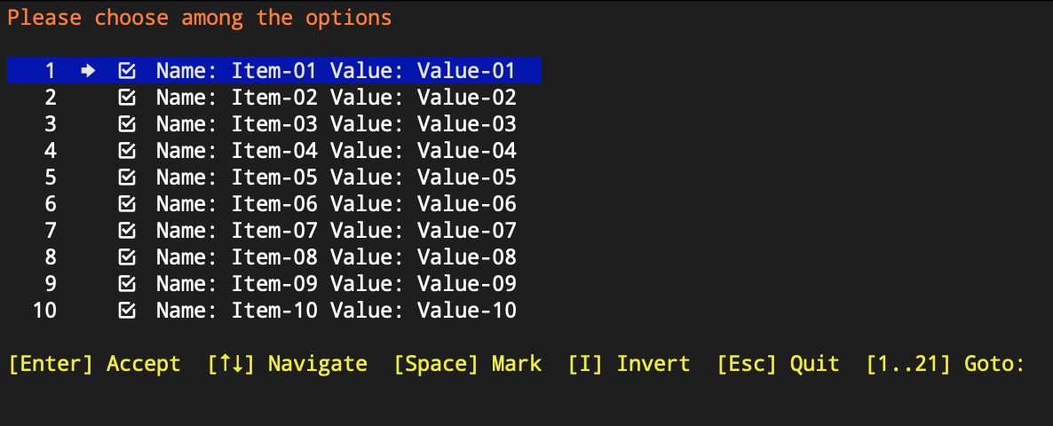Unmark the Item-07 checkbox

click(127, 230)
